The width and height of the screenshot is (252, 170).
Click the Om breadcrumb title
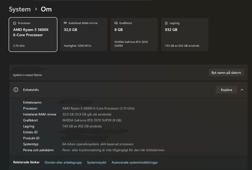[46, 9]
